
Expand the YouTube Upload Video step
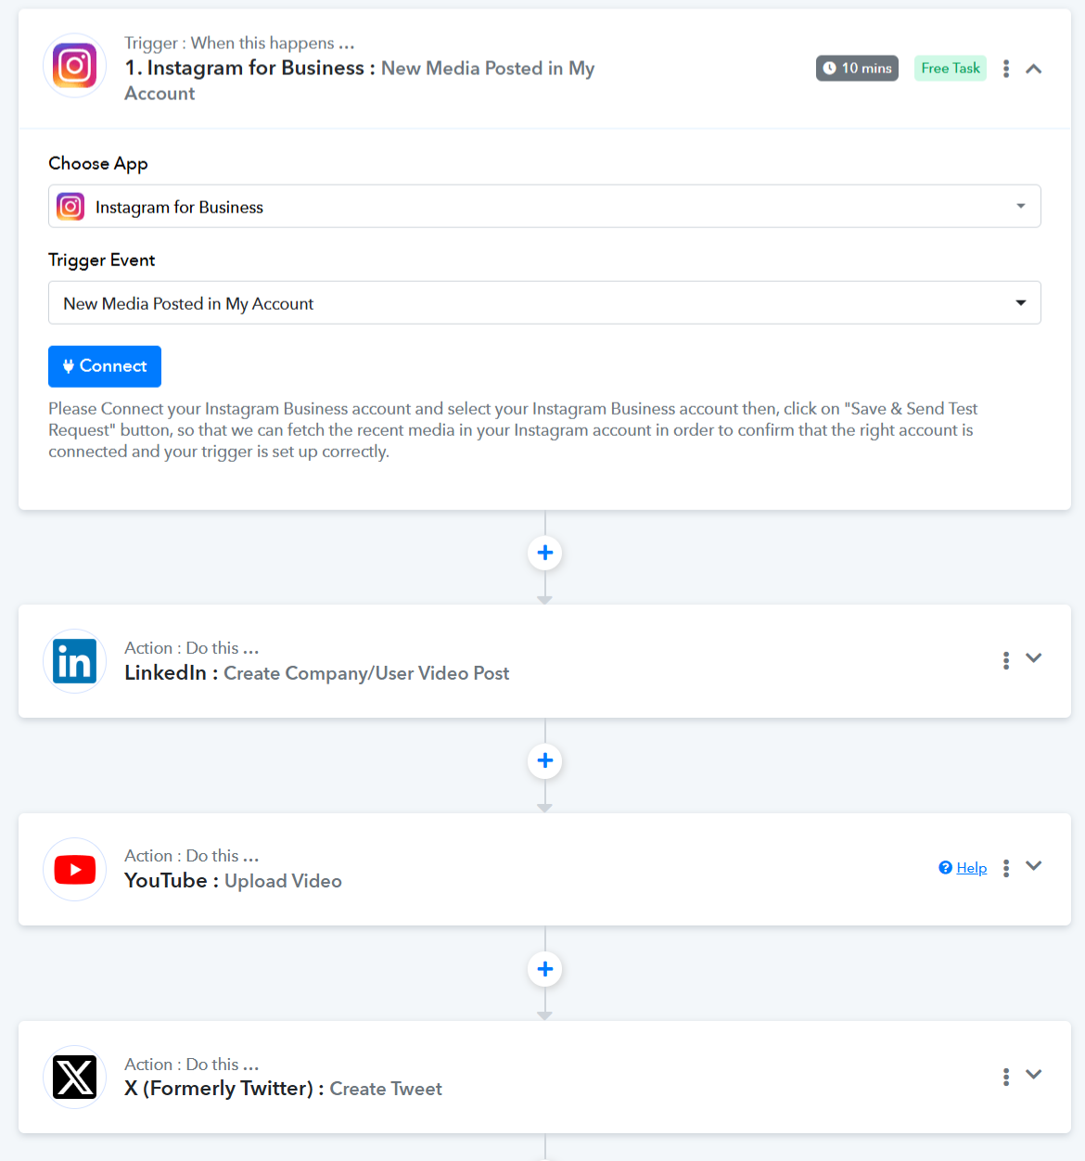point(1034,866)
